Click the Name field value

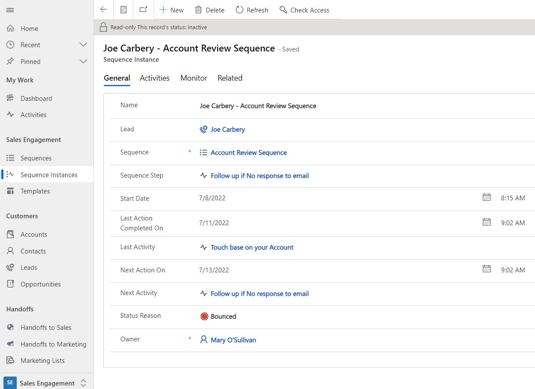[x=258, y=106]
